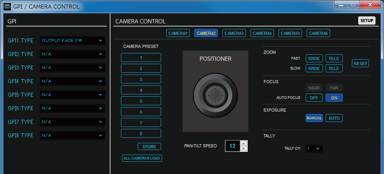
Task: Click the NEAR focus button
Action: pyautogui.click(x=314, y=88)
